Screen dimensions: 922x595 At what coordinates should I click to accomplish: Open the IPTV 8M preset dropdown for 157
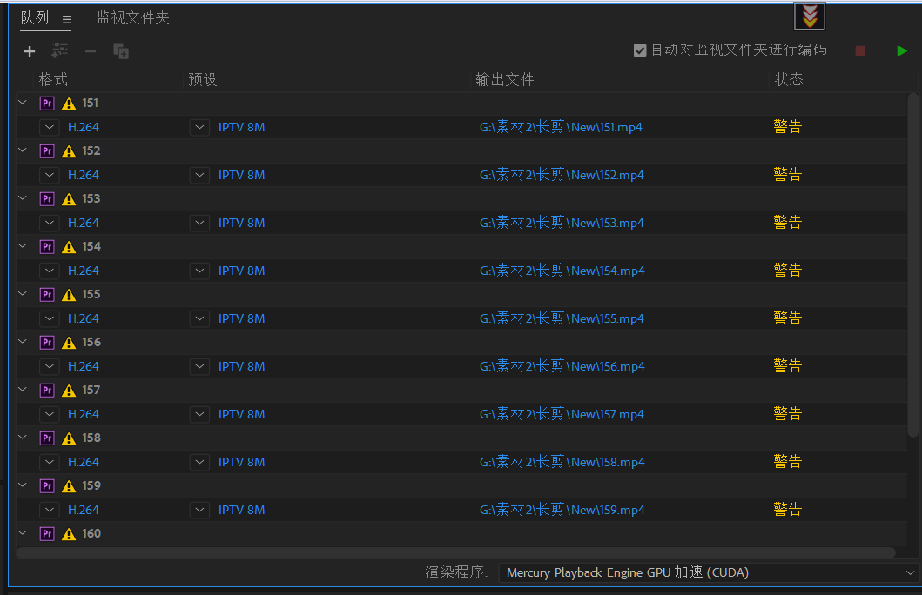[x=199, y=414]
